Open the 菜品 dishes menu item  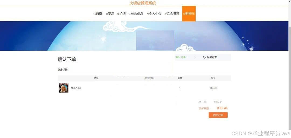click(110, 13)
